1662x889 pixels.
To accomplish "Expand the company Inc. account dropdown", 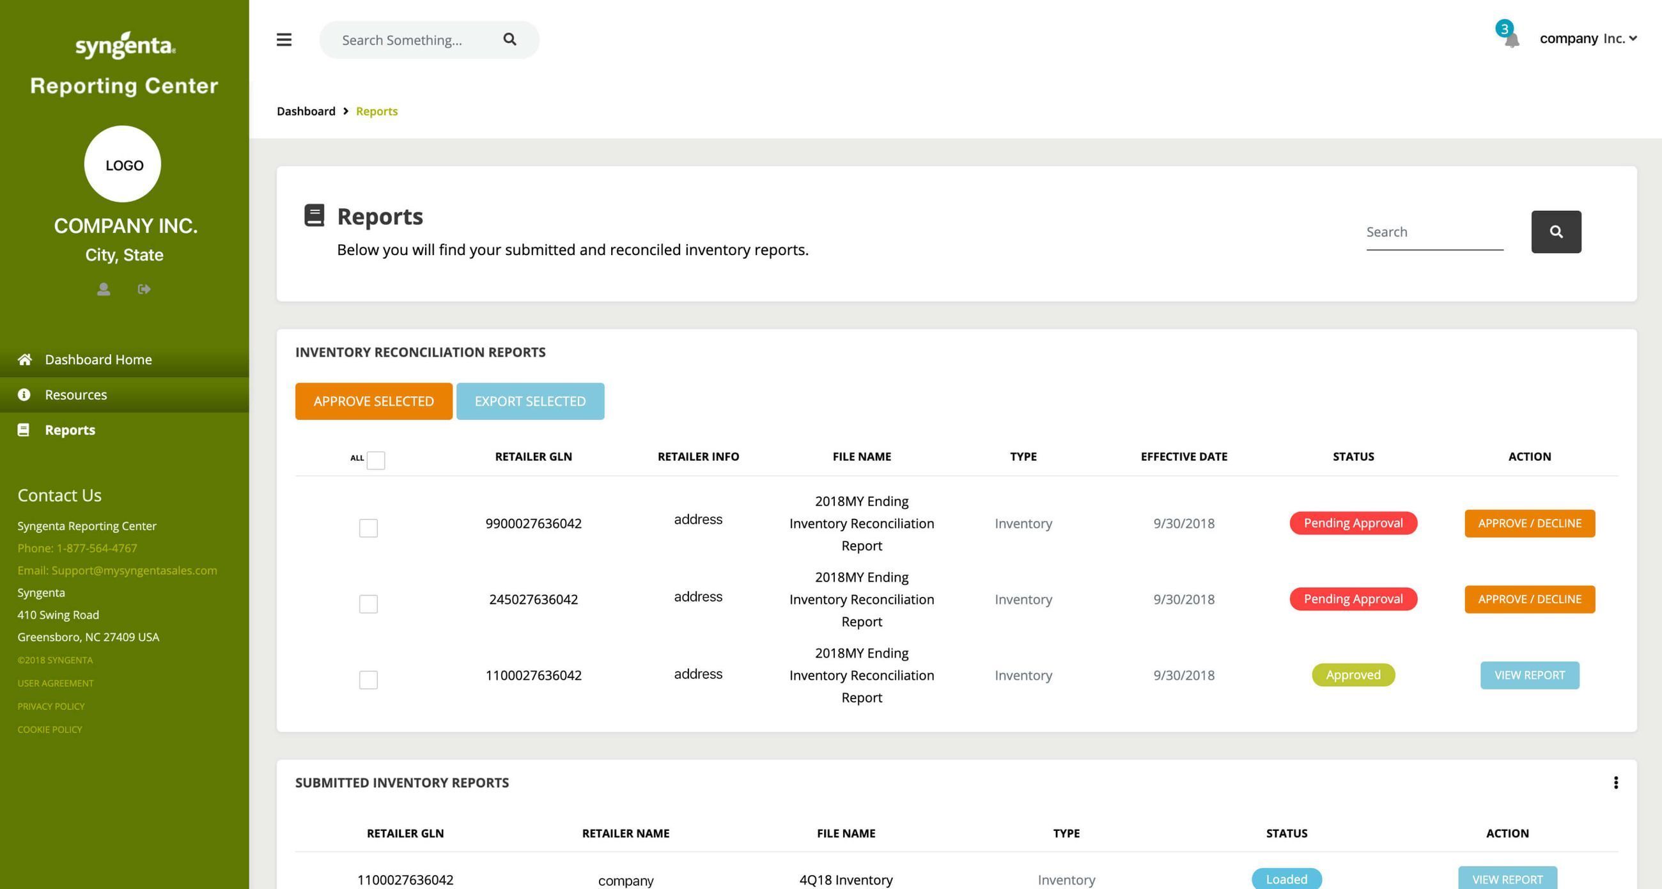I will pos(1588,39).
